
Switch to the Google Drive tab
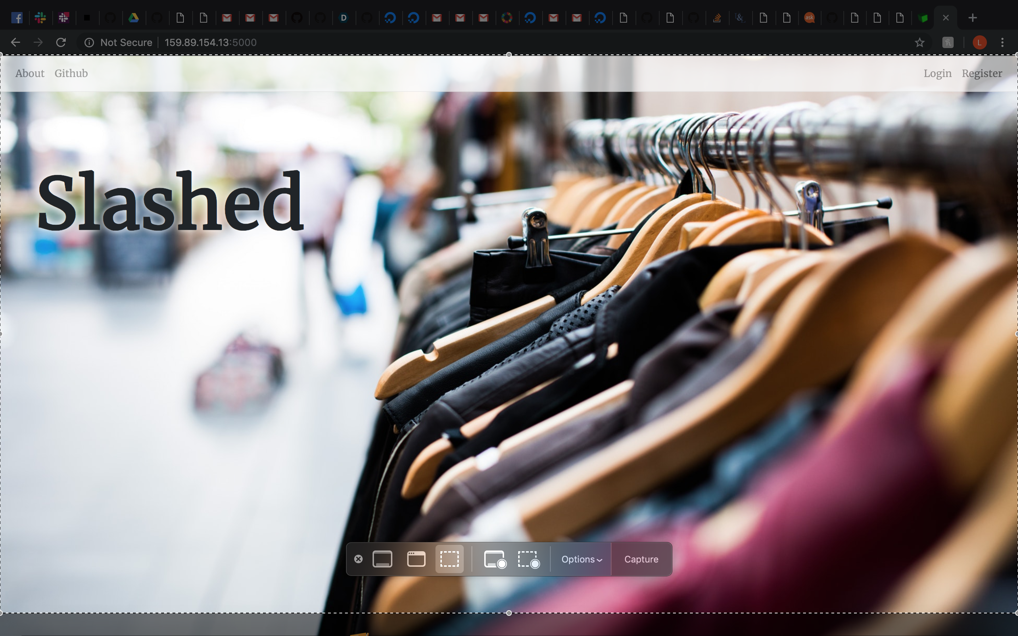(x=133, y=18)
